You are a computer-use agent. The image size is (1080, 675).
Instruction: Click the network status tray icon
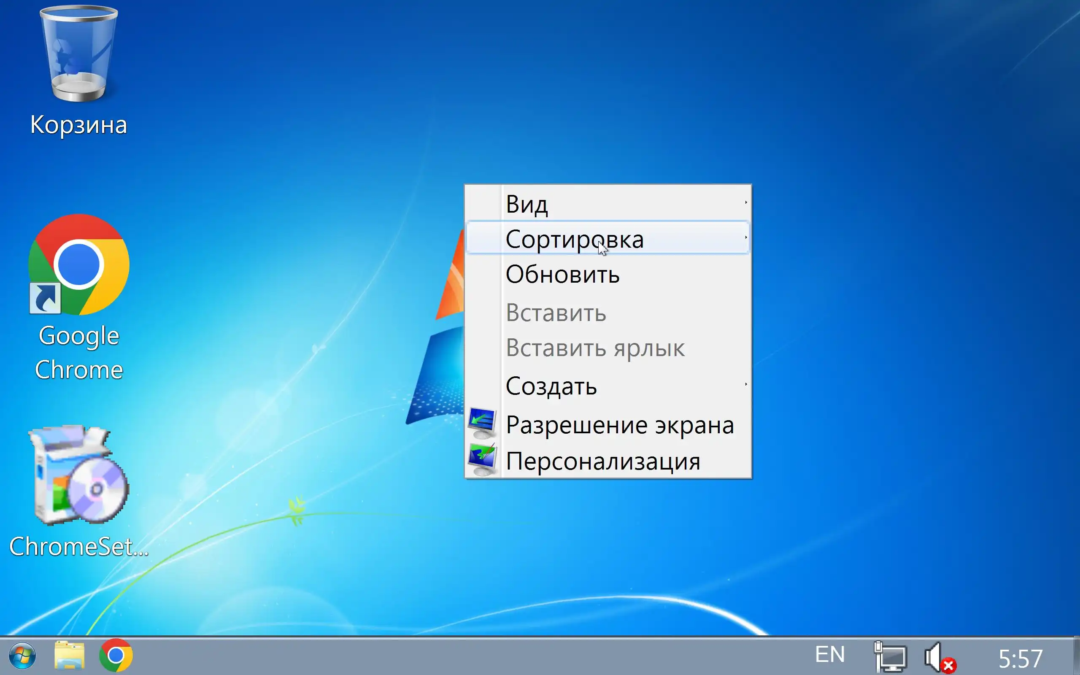pos(890,657)
